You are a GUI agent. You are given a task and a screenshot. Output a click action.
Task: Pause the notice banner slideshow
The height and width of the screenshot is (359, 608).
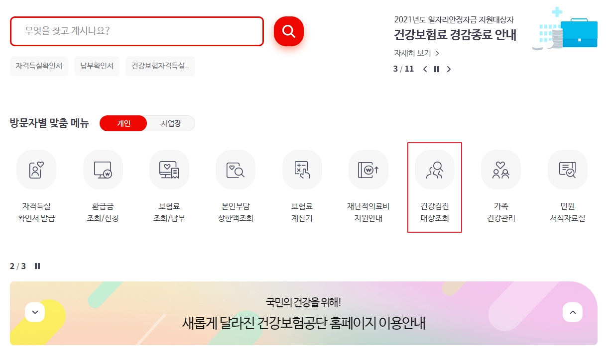(x=437, y=69)
